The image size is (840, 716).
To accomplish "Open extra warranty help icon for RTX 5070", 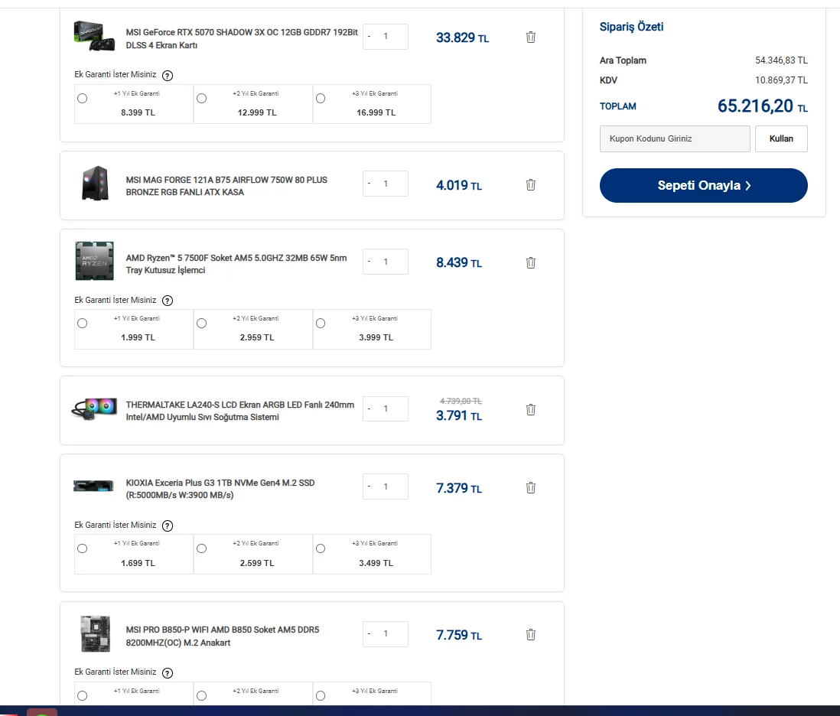I will click(x=167, y=76).
